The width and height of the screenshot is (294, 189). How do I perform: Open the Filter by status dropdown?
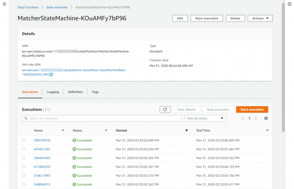click(x=205, y=118)
